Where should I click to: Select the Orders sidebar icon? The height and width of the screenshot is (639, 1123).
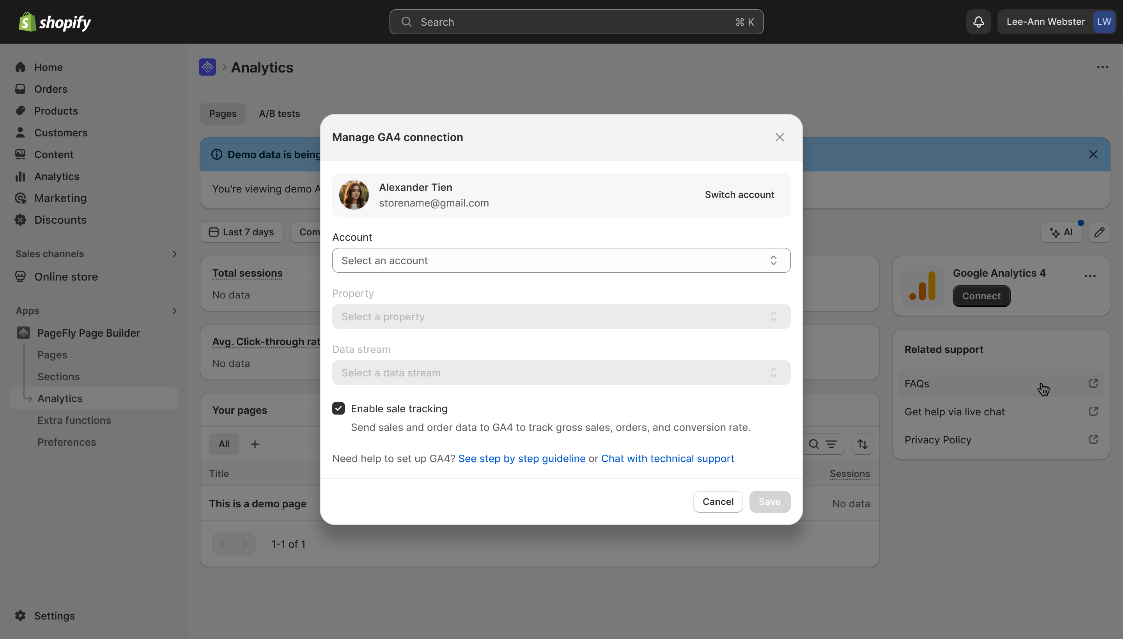[x=21, y=89]
